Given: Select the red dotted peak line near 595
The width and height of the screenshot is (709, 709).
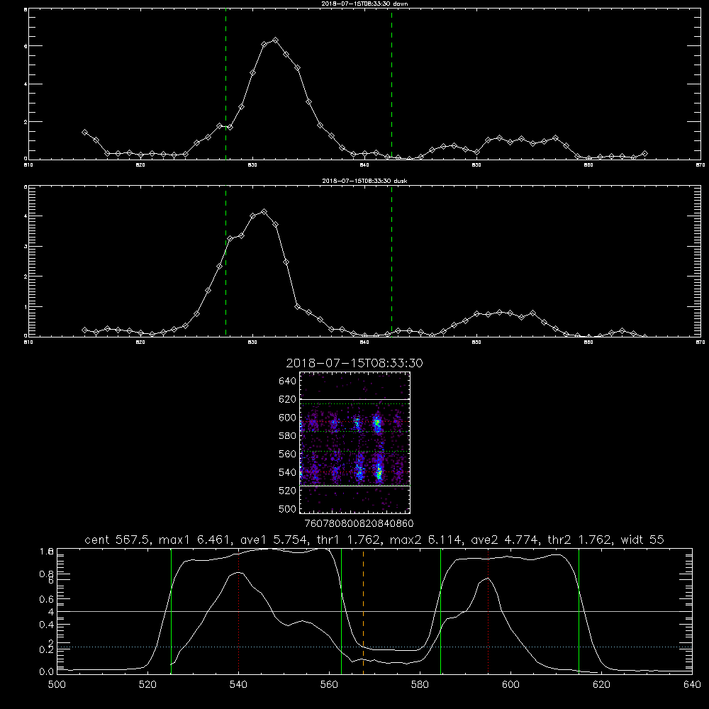Looking at the screenshot, I should 489,610.
